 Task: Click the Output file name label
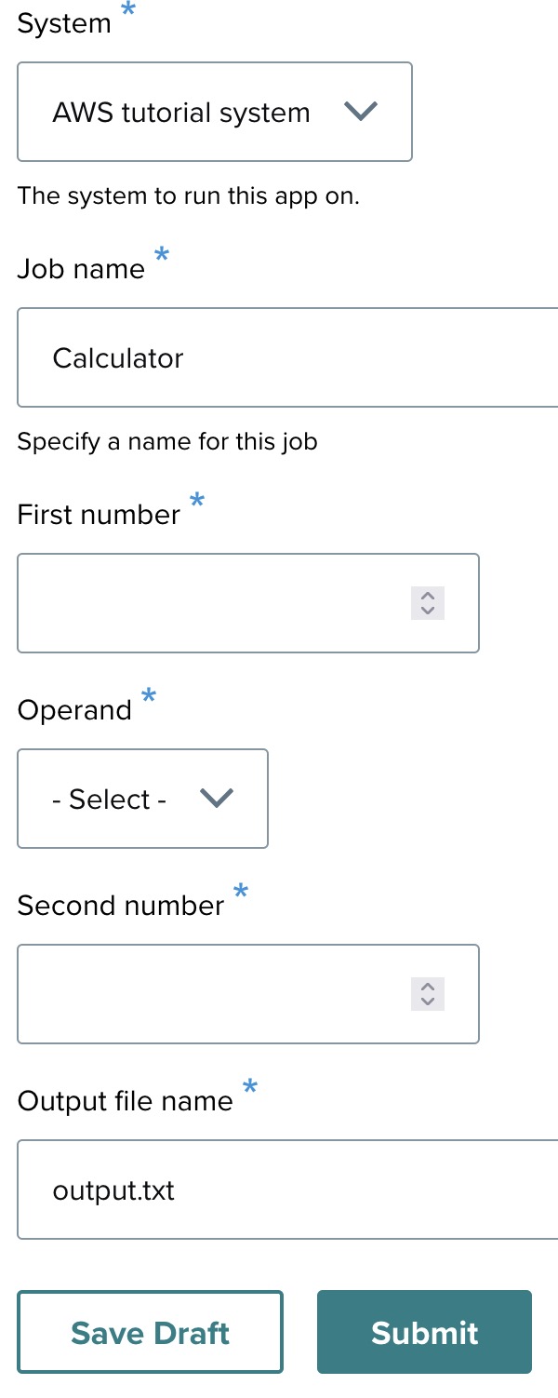[x=126, y=1101]
